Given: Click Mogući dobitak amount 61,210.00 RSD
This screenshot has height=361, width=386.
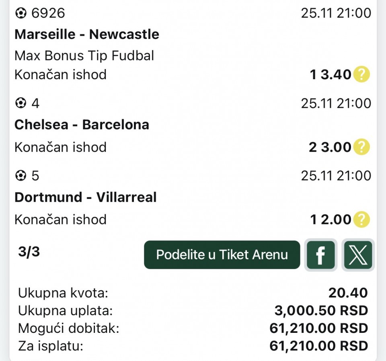Looking at the screenshot, I should 318,328.
